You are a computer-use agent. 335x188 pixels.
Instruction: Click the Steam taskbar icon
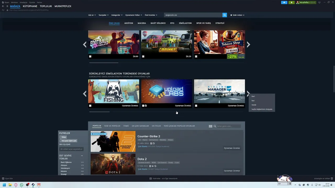pos(33,185)
